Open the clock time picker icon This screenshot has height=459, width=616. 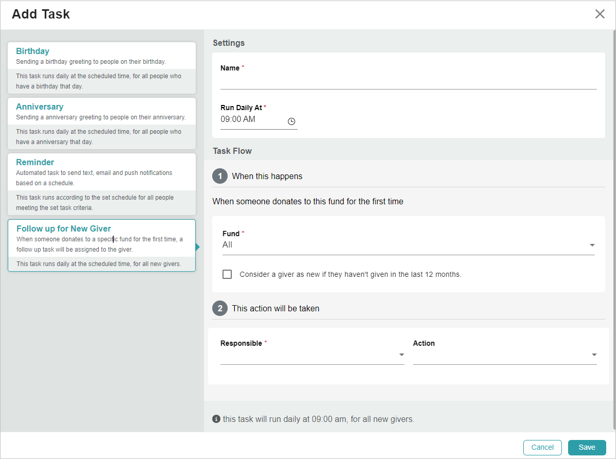pos(291,121)
